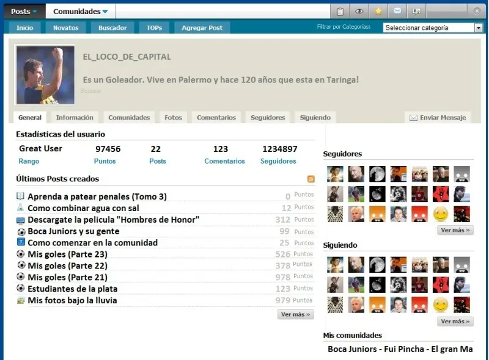The image size is (489, 360).
Task: Go to the Inicio tab
Action: (x=24, y=27)
